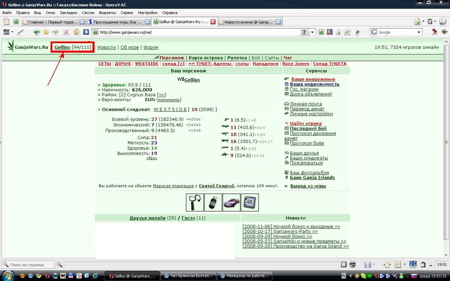Switch to the 'Главная :: Первый торре...' tab

[x=53, y=22]
